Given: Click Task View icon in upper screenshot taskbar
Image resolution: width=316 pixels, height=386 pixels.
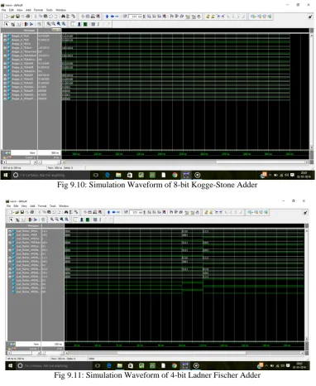Looking at the screenshot, I should pyautogui.click(x=96, y=175).
